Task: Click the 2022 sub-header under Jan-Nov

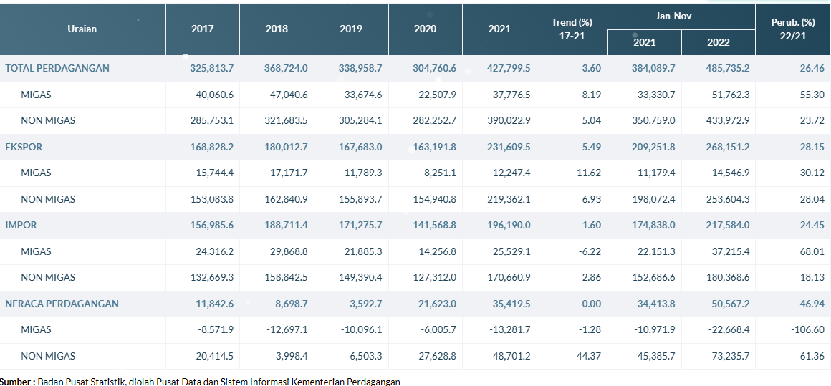Action: (718, 42)
